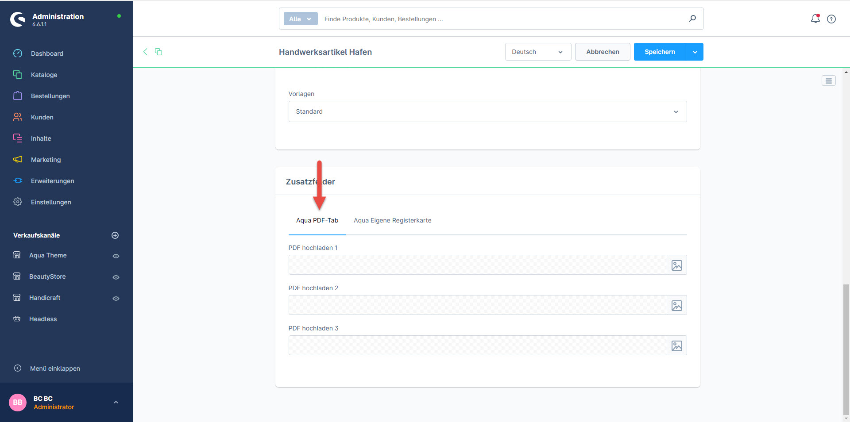850x422 pixels.
Task: Toggle BeautyStore storefront eye icon
Action: point(116,277)
